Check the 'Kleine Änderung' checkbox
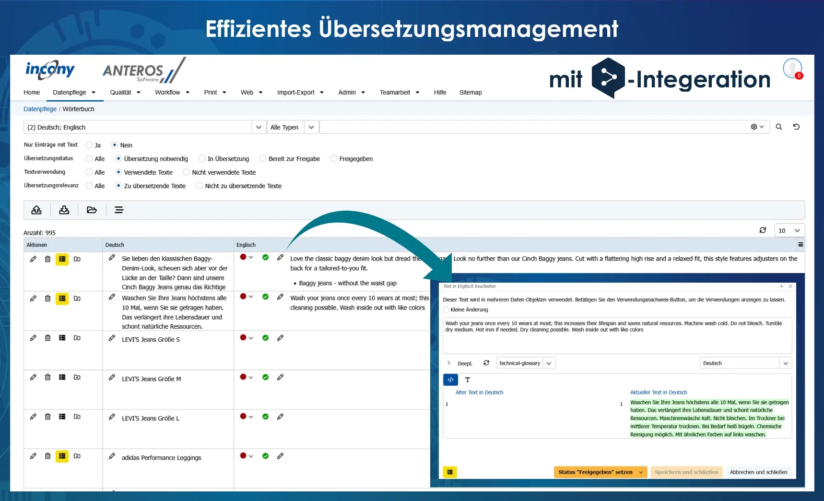This screenshot has height=501, width=824. click(x=446, y=310)
